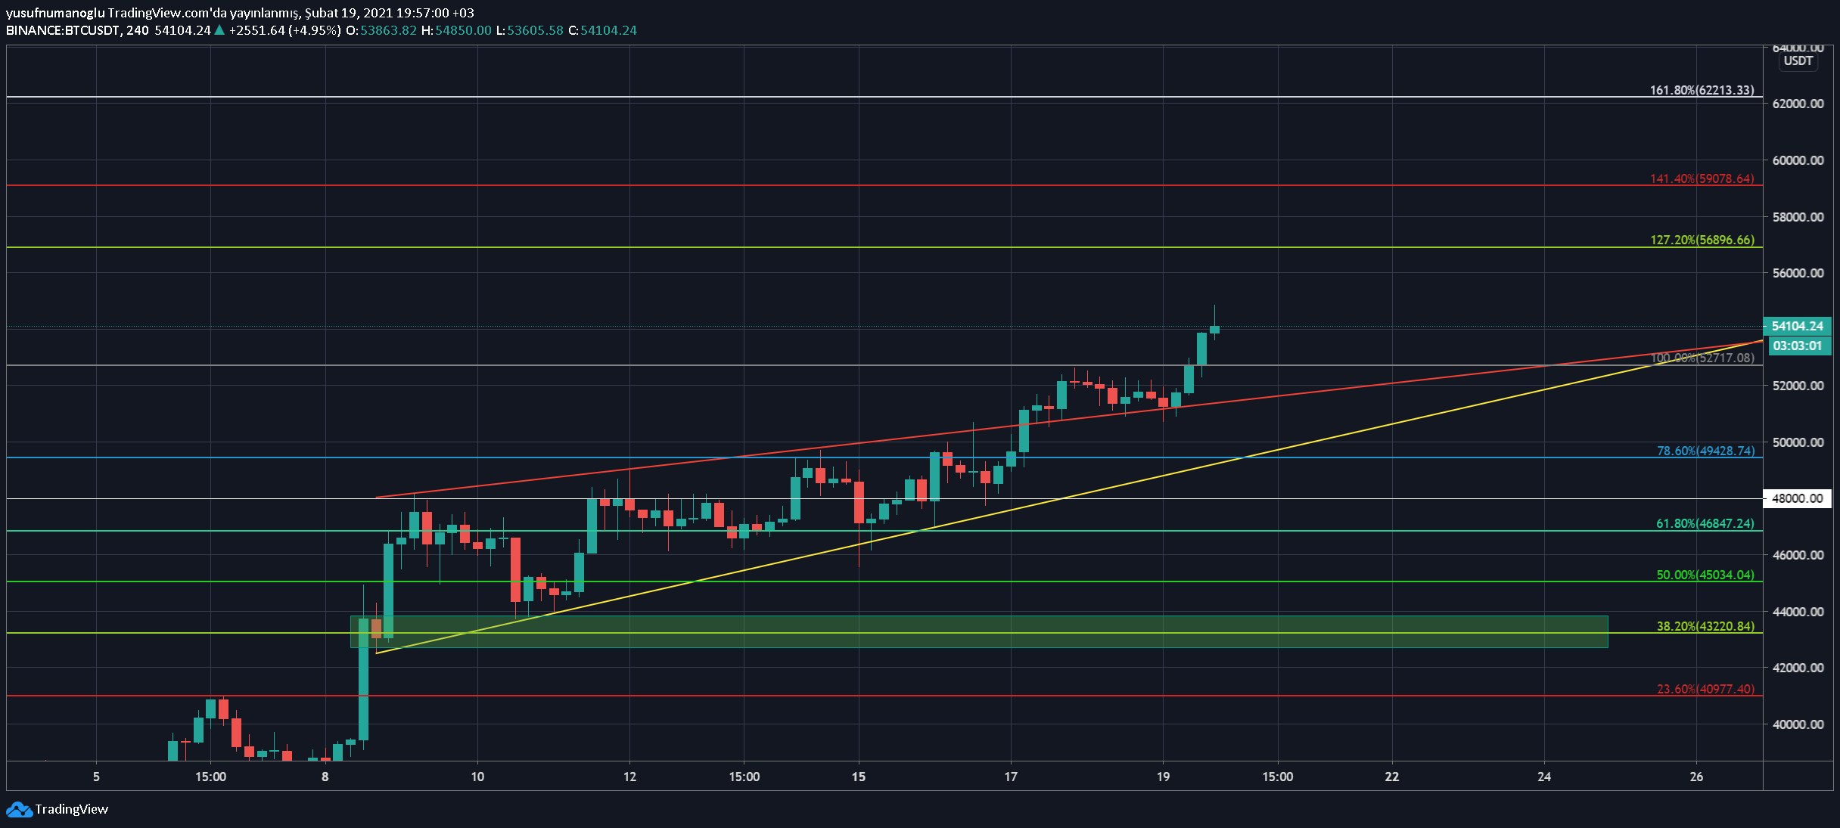The image size is (1840, 828).
Task: Select the red 23.60%(40977.40) level label
Action: coord(1705,689)
